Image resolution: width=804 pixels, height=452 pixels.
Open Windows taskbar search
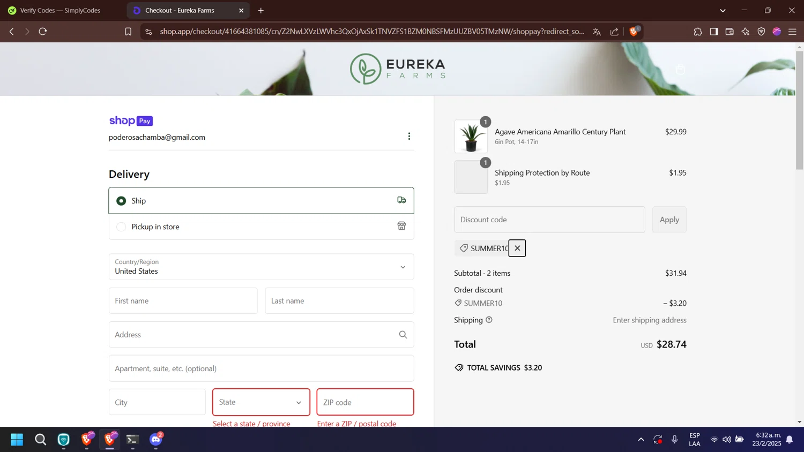40,440
